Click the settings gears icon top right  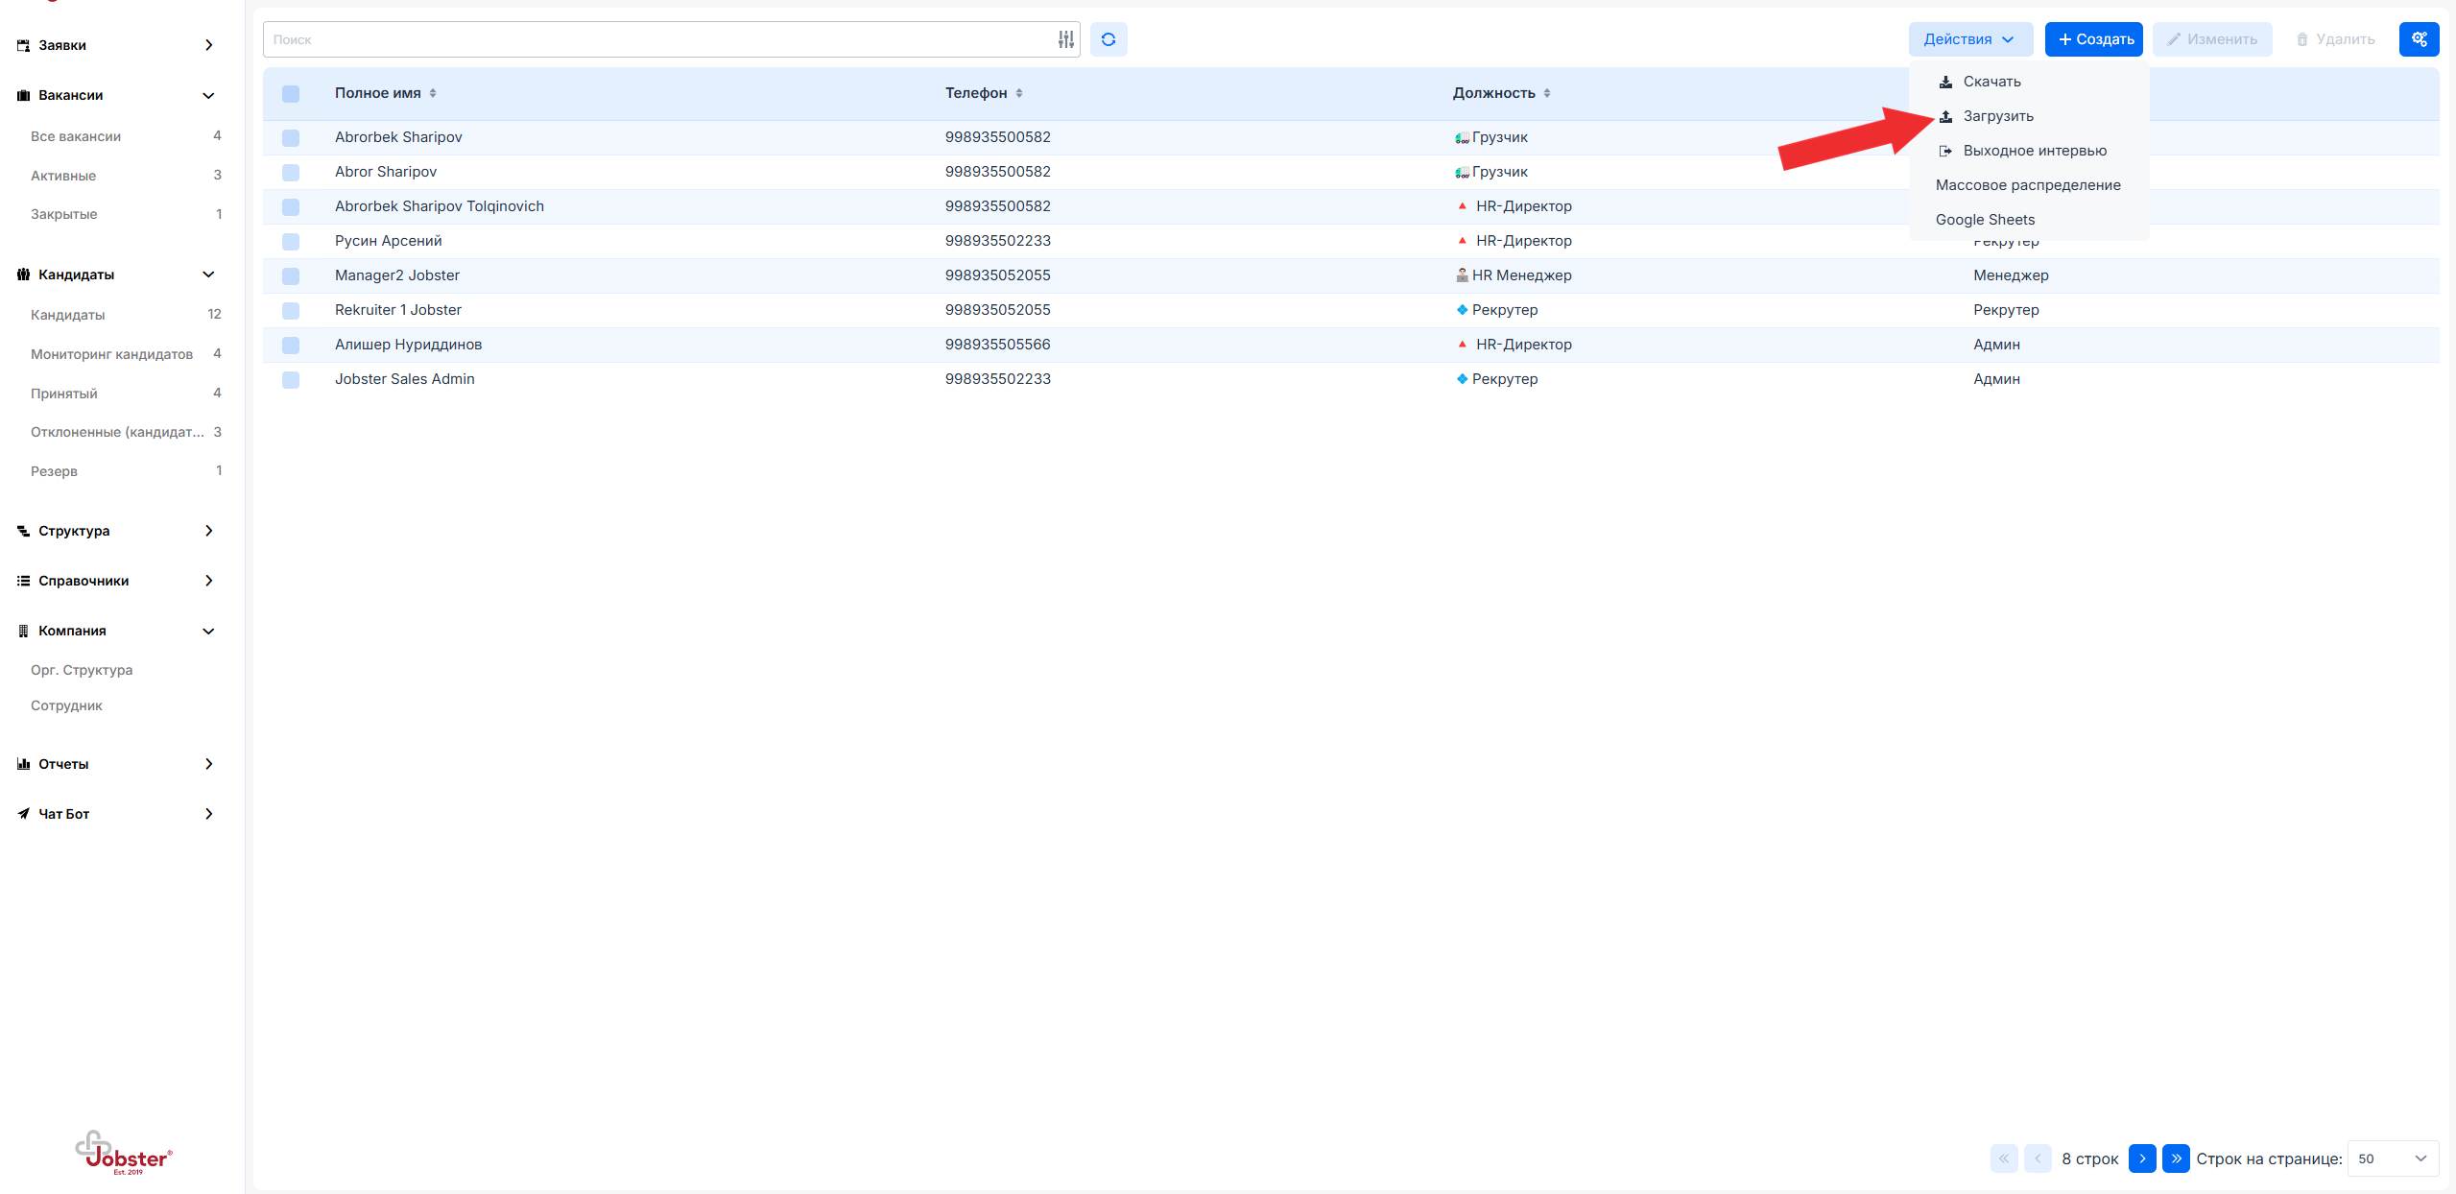(x=2419, y=39)
